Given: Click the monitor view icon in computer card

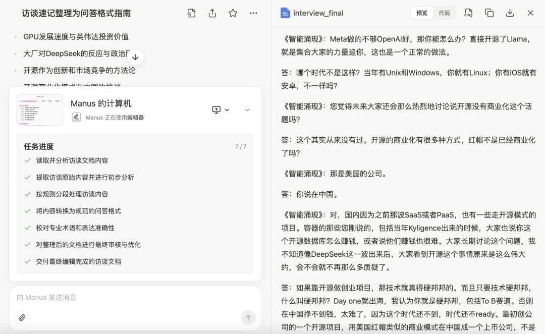Looking at the screenshot, I should (x=216, y=110).
